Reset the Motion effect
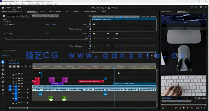The image size is (209, 111). pyautogui.click(x=90, y=22)
